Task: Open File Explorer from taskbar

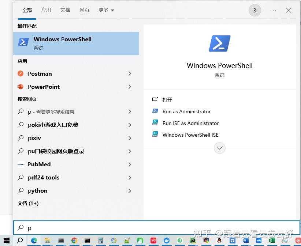Action: 47,241
